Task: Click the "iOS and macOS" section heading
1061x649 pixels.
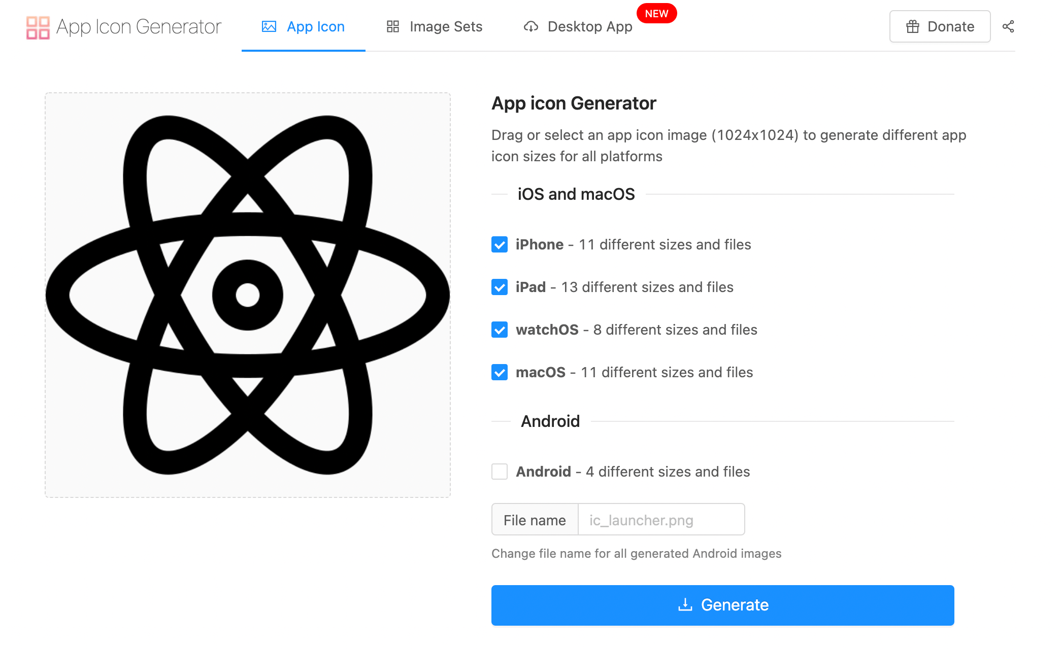Action: (576, 194)
